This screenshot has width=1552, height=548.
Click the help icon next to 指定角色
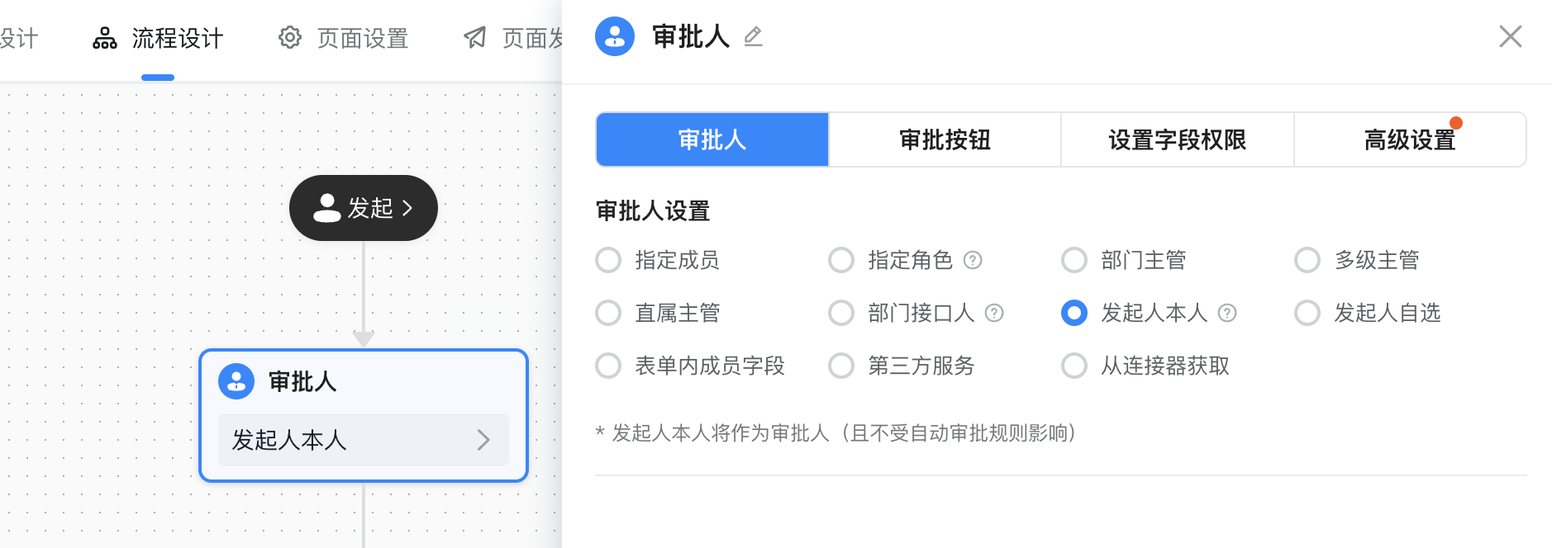[x=974, y=260]
